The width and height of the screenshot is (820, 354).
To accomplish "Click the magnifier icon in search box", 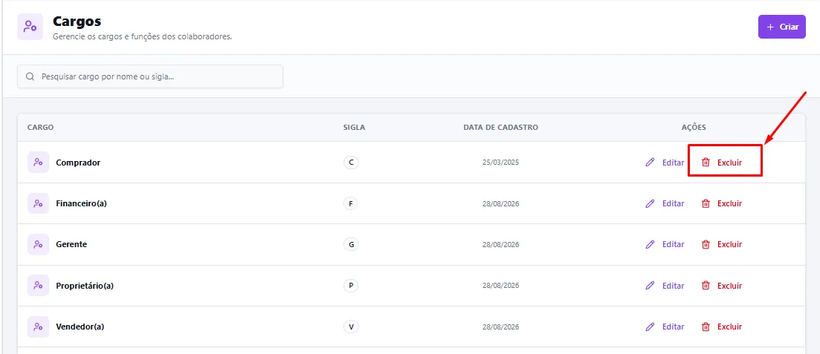I will pyautogui.click(x=30, y=76).
